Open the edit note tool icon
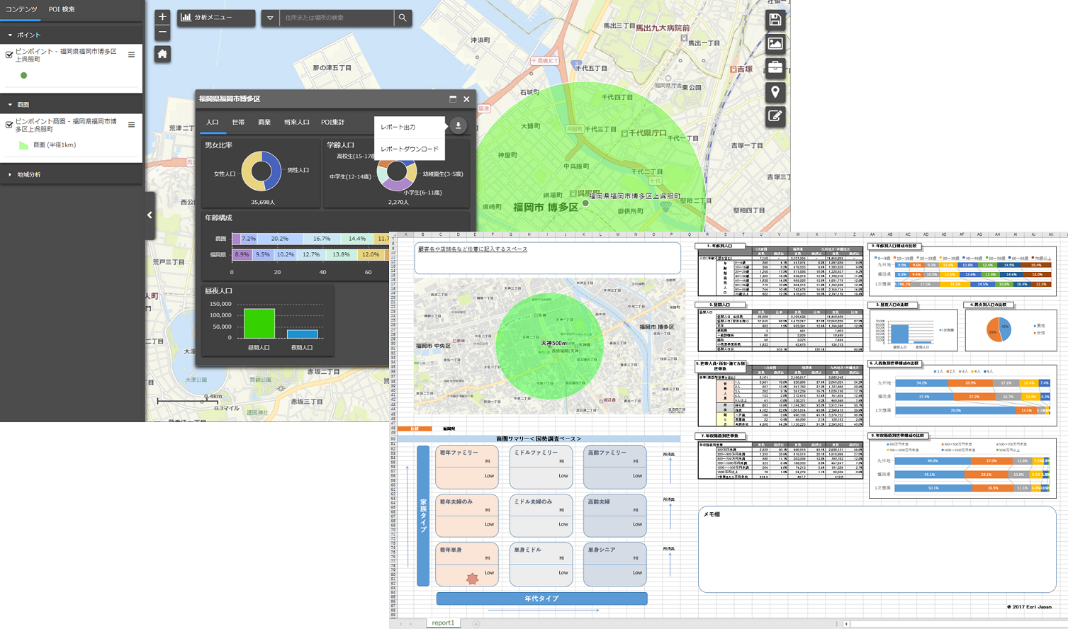 tap(775, 116)
